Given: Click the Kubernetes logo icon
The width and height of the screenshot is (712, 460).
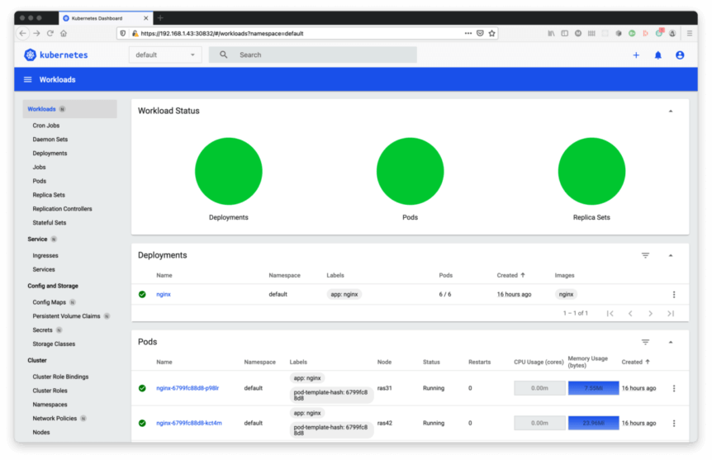Looking at the screenshot, I should click(30, 55).
